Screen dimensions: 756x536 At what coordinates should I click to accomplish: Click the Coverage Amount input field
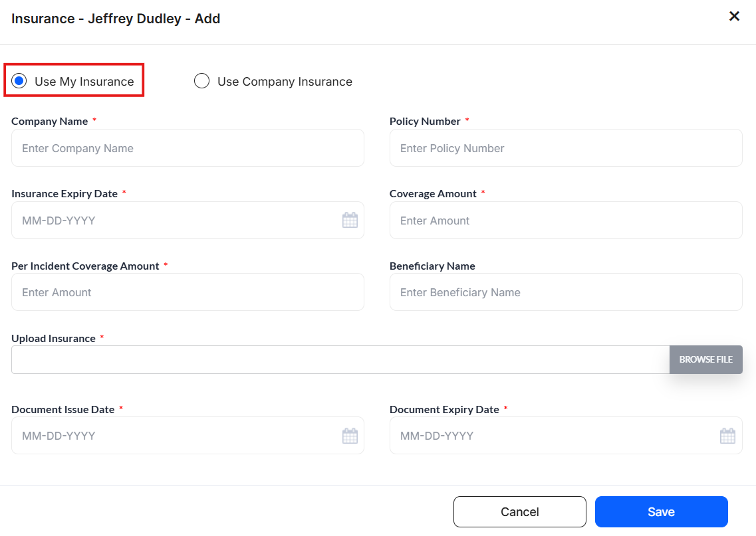(x=566, y=220)
